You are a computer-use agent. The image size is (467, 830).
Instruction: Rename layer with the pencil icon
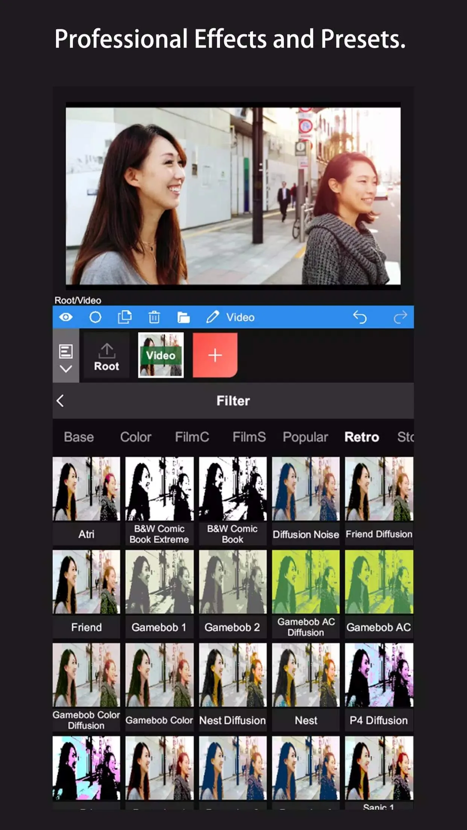click(212, 317)
